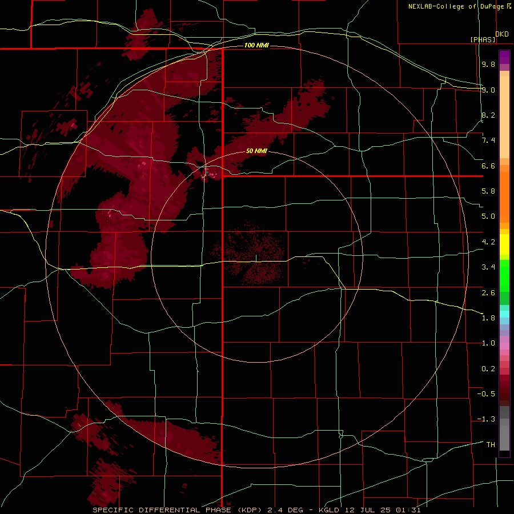Click the 01:31 timestamp

click(x=408, y=510)
